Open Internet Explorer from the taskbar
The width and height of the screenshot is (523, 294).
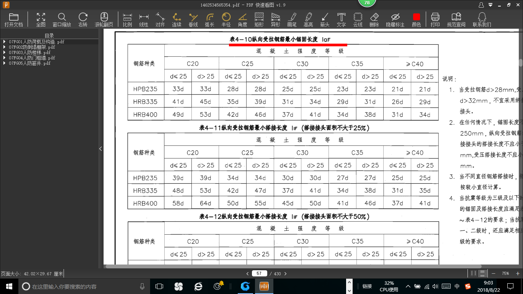click(198, 286)
